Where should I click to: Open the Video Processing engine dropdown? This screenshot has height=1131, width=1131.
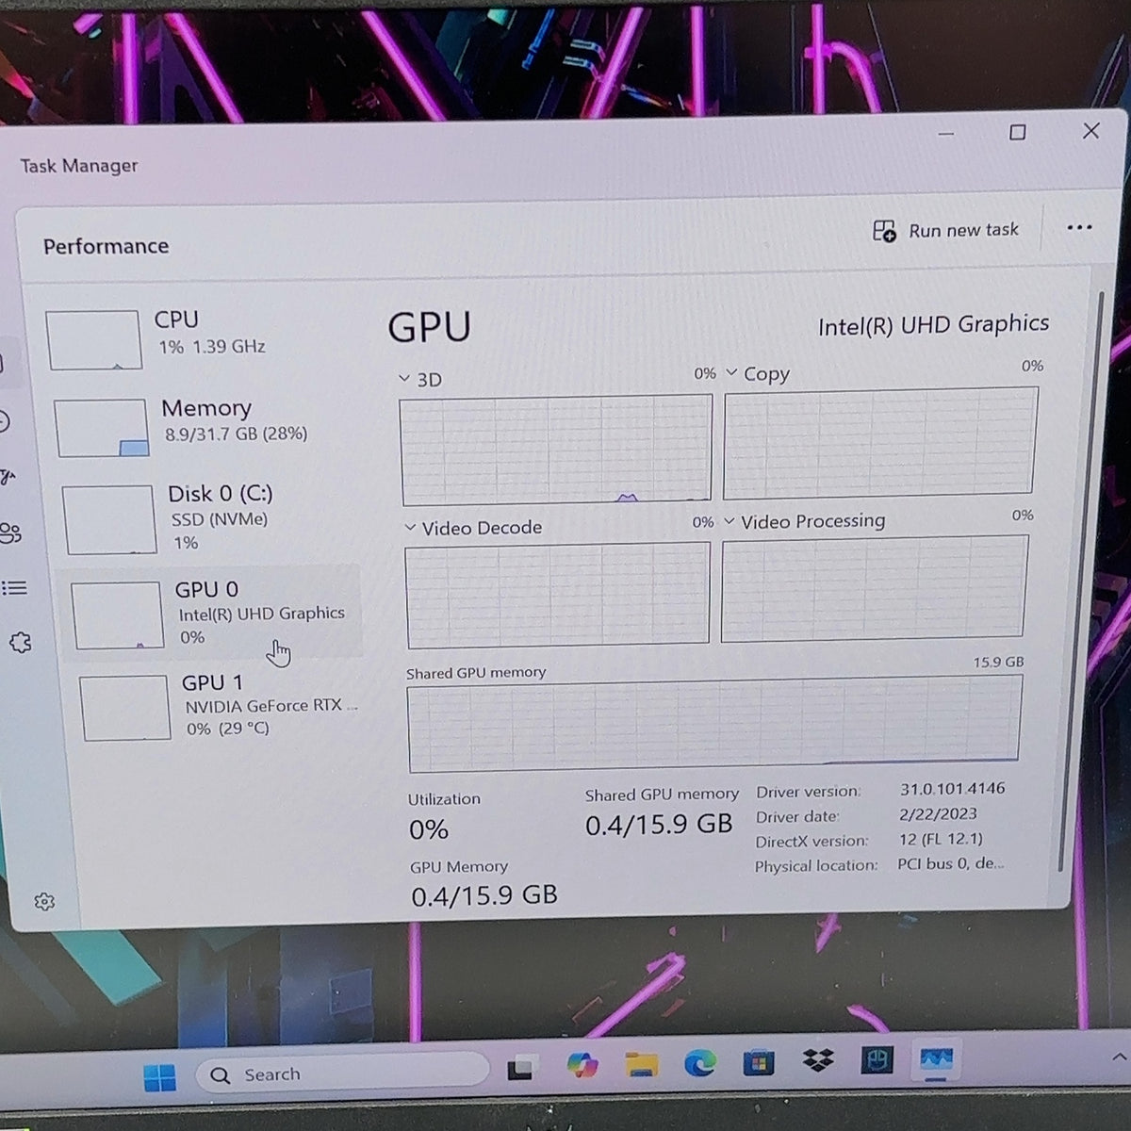pos(729,521)
